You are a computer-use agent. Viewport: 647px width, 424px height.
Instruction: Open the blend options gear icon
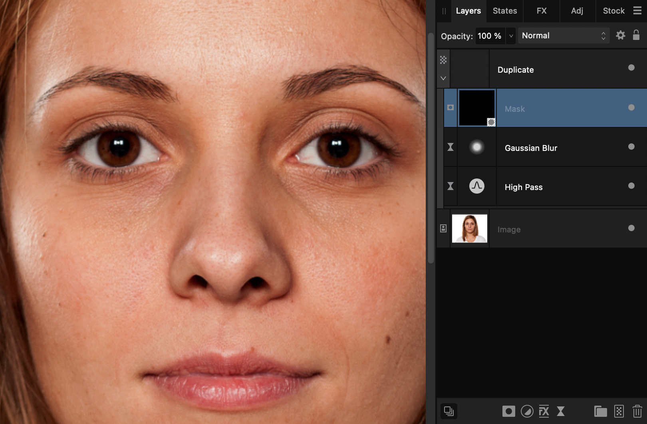[x=621, y=35]
